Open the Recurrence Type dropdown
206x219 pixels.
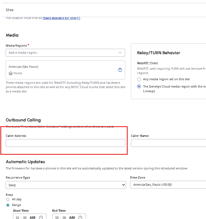tap(66, 185)
